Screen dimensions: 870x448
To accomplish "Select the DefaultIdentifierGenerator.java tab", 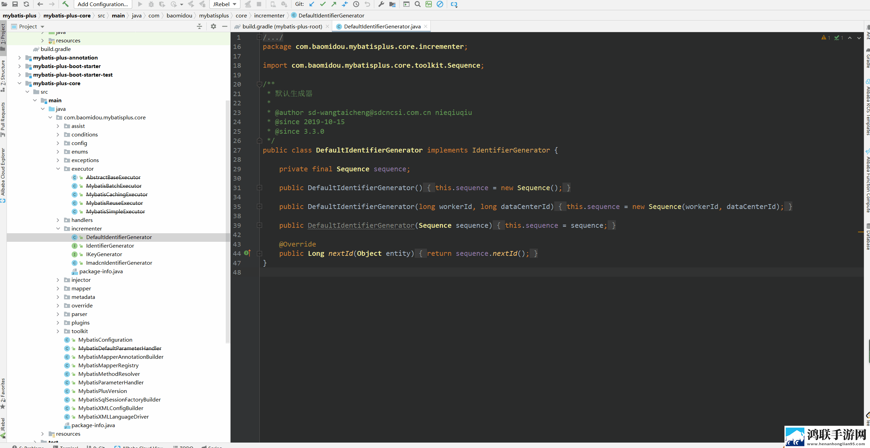I will pos(382,26).
